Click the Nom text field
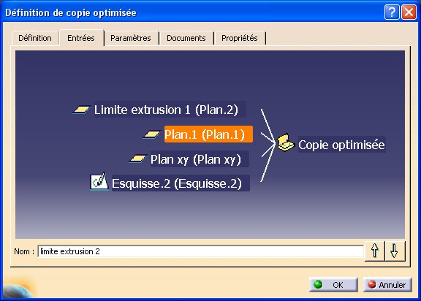The width and height of the screenshot is (421, 301). point(201,251)
